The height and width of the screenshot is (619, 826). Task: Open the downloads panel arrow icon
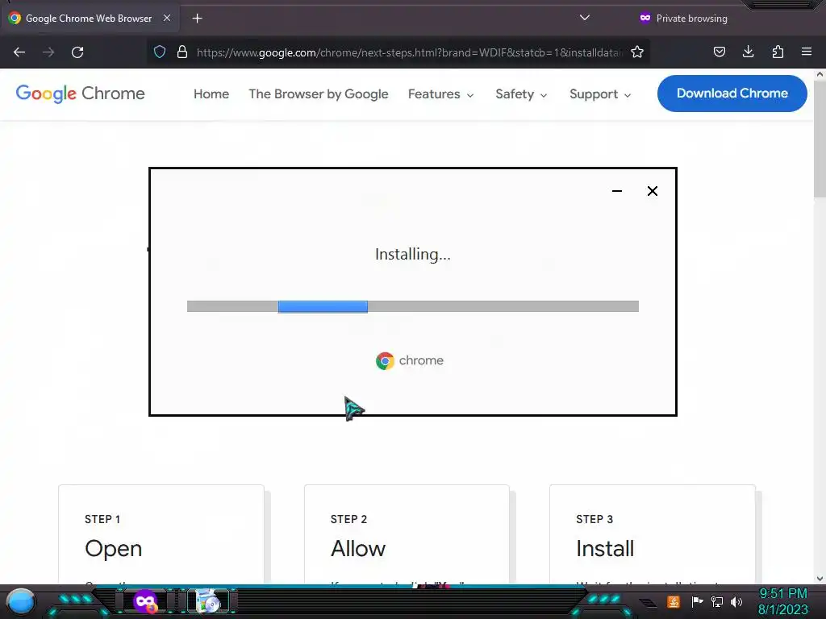(x=748, y=52)
